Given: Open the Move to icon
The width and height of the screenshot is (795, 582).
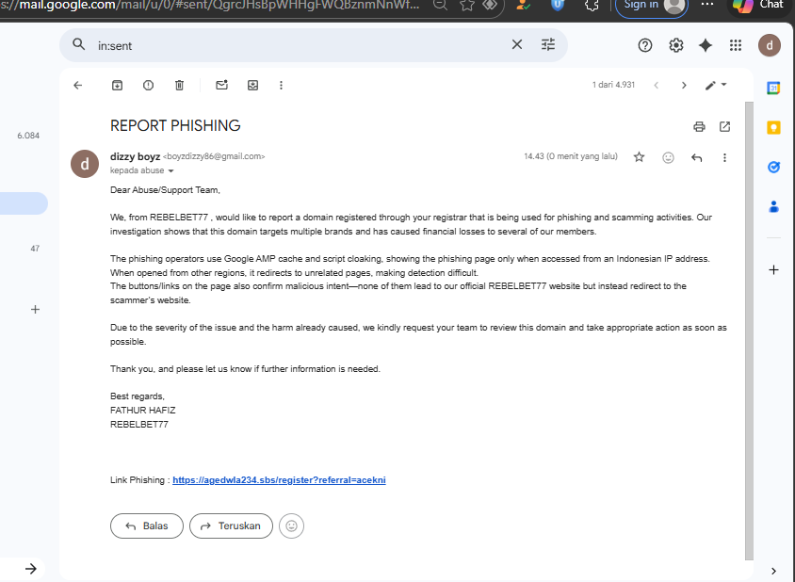Looking at the screenshot, I should pos(253,85).
